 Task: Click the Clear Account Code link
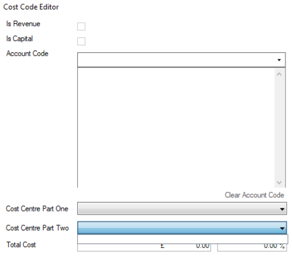(255, 195)
